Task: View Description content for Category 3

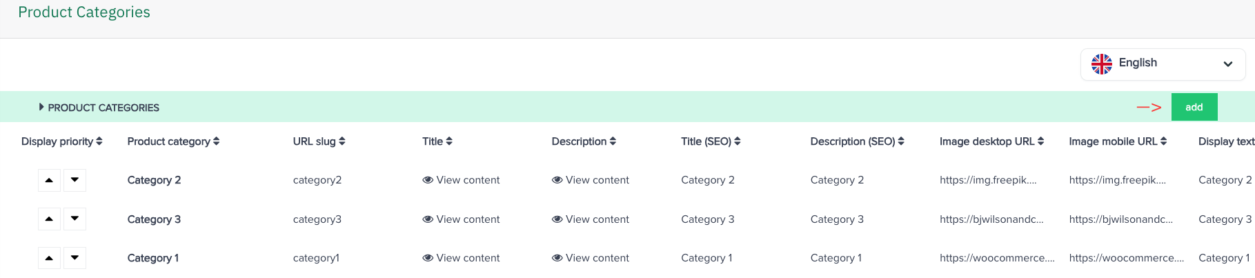Action: point(591,219)
